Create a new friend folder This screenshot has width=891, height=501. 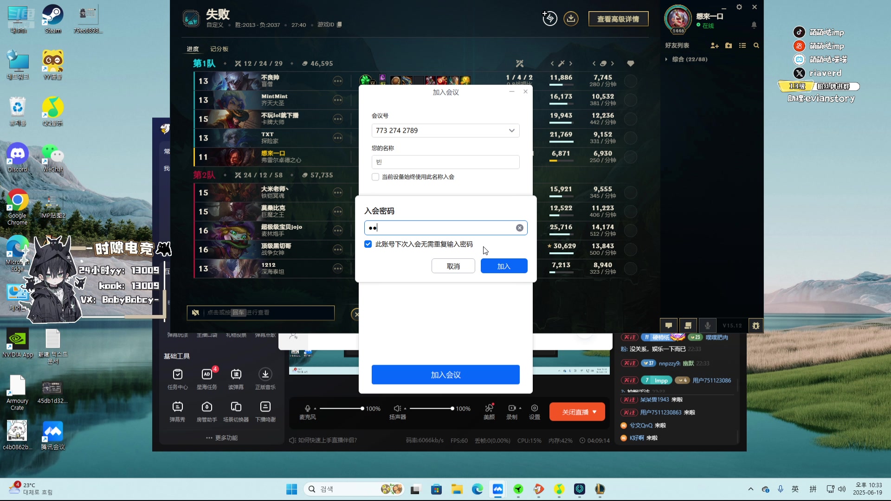[x=729, y=45]
